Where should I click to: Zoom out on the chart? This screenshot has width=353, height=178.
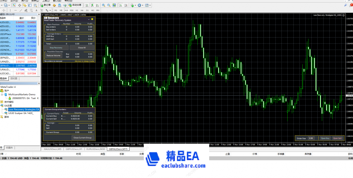[x=109, y=5]
